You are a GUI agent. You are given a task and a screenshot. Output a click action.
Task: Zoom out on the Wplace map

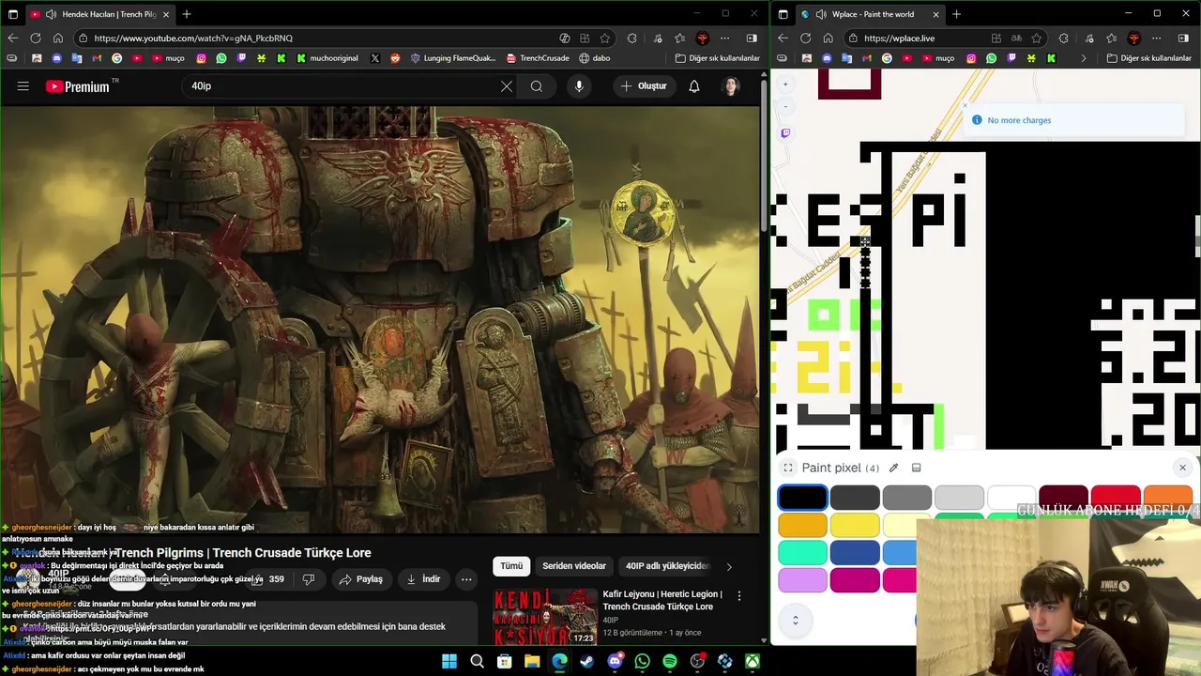tap(785, 106)
